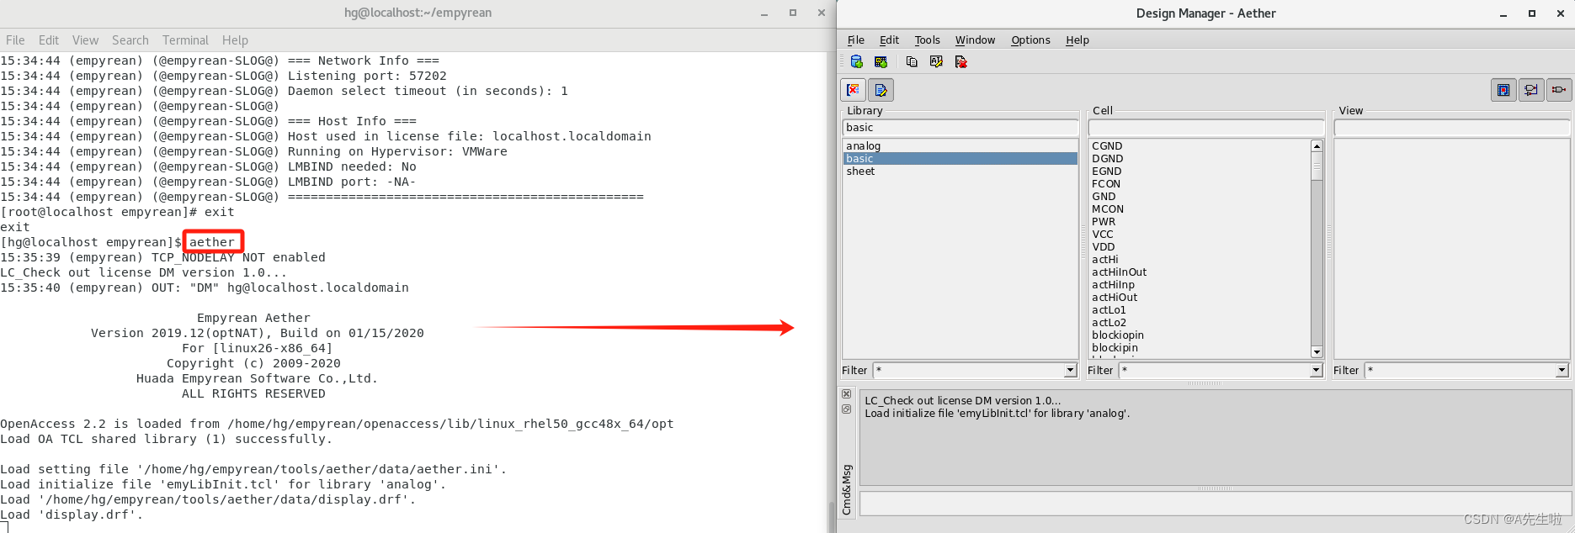Toggle the edit-mode document pencil button

[x=881, y=90]
